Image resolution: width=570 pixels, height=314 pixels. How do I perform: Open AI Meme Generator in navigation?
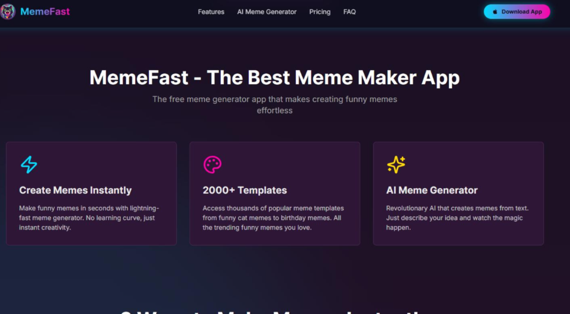[267, 12]
